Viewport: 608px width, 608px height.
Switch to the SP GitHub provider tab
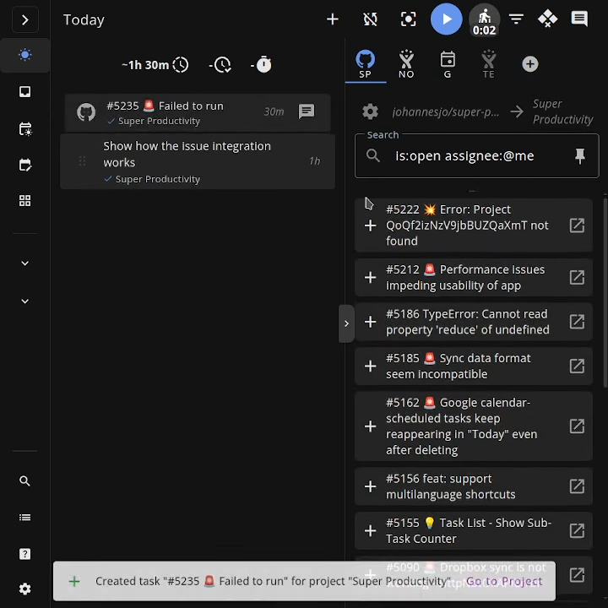tap(366, 64)
